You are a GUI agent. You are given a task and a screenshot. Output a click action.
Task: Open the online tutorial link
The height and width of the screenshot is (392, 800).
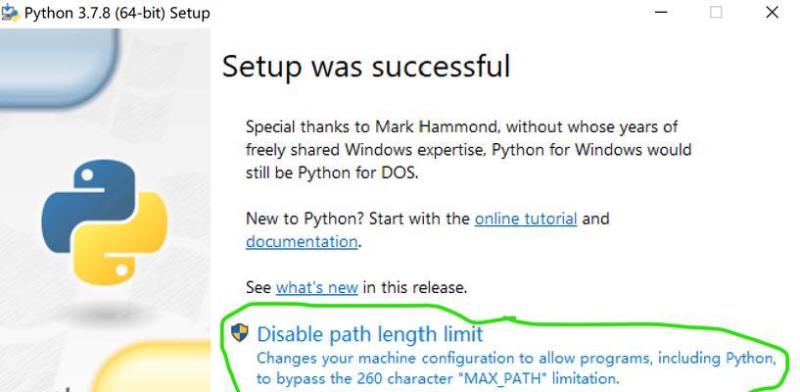pos(526,219)
